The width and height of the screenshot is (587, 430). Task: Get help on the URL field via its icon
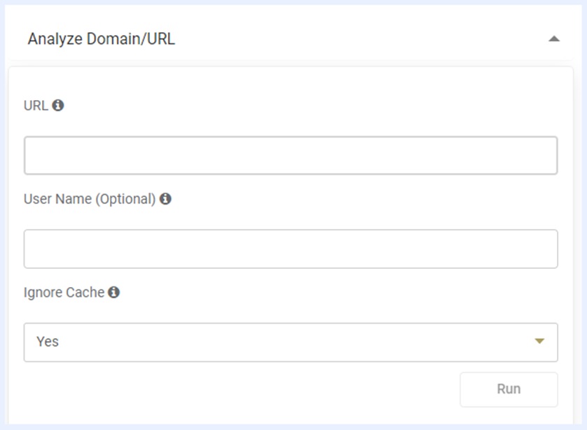pyautogui.click(x=58, y=106)
